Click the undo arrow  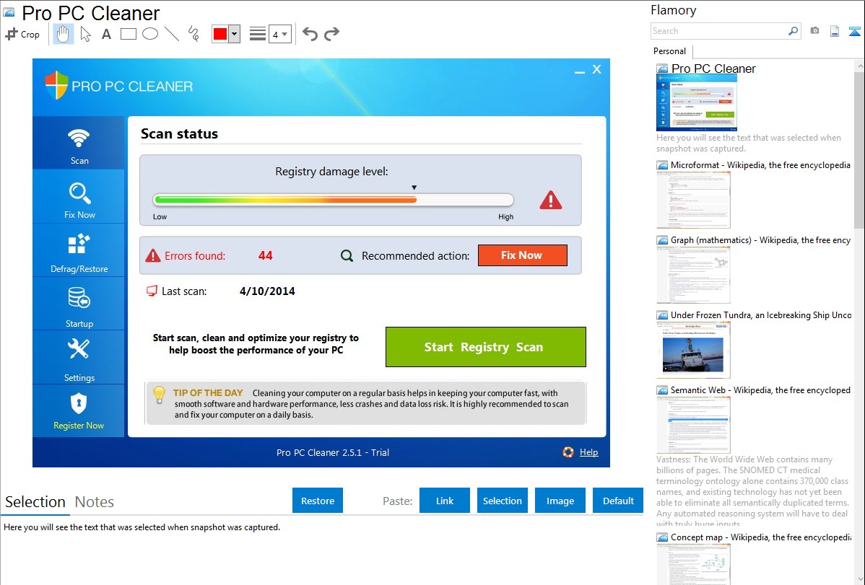point(310,34)
